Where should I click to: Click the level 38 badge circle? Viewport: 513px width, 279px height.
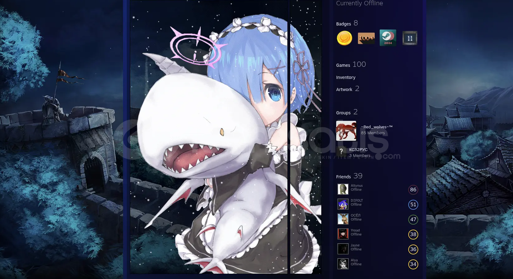pos(413,234)
